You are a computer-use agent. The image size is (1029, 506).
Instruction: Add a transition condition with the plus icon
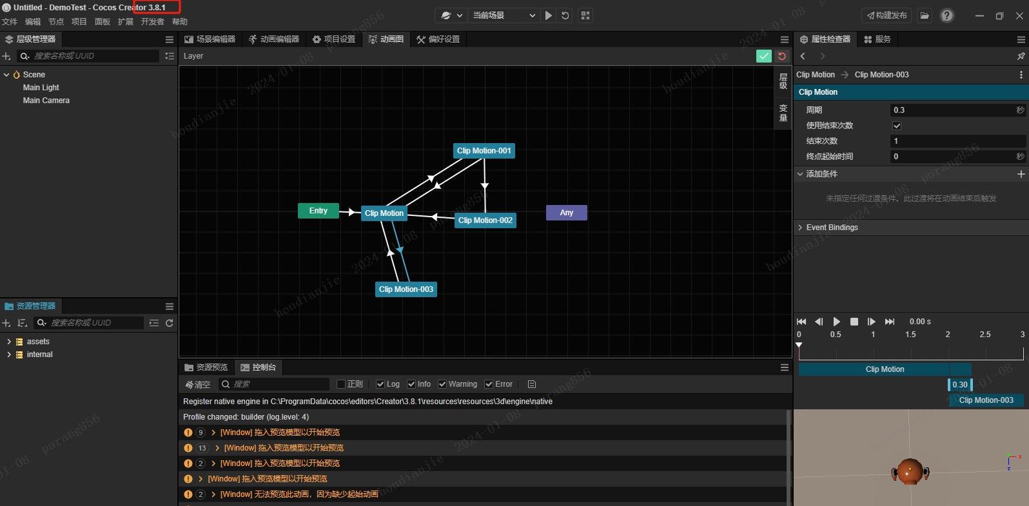[1021, 174]
